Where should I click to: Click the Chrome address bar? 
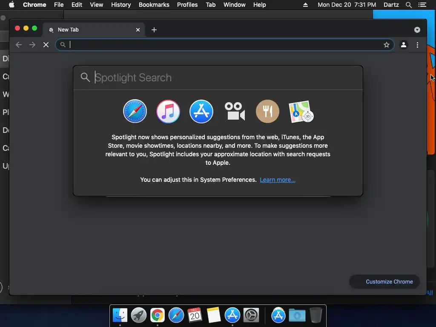pos(225,45)
